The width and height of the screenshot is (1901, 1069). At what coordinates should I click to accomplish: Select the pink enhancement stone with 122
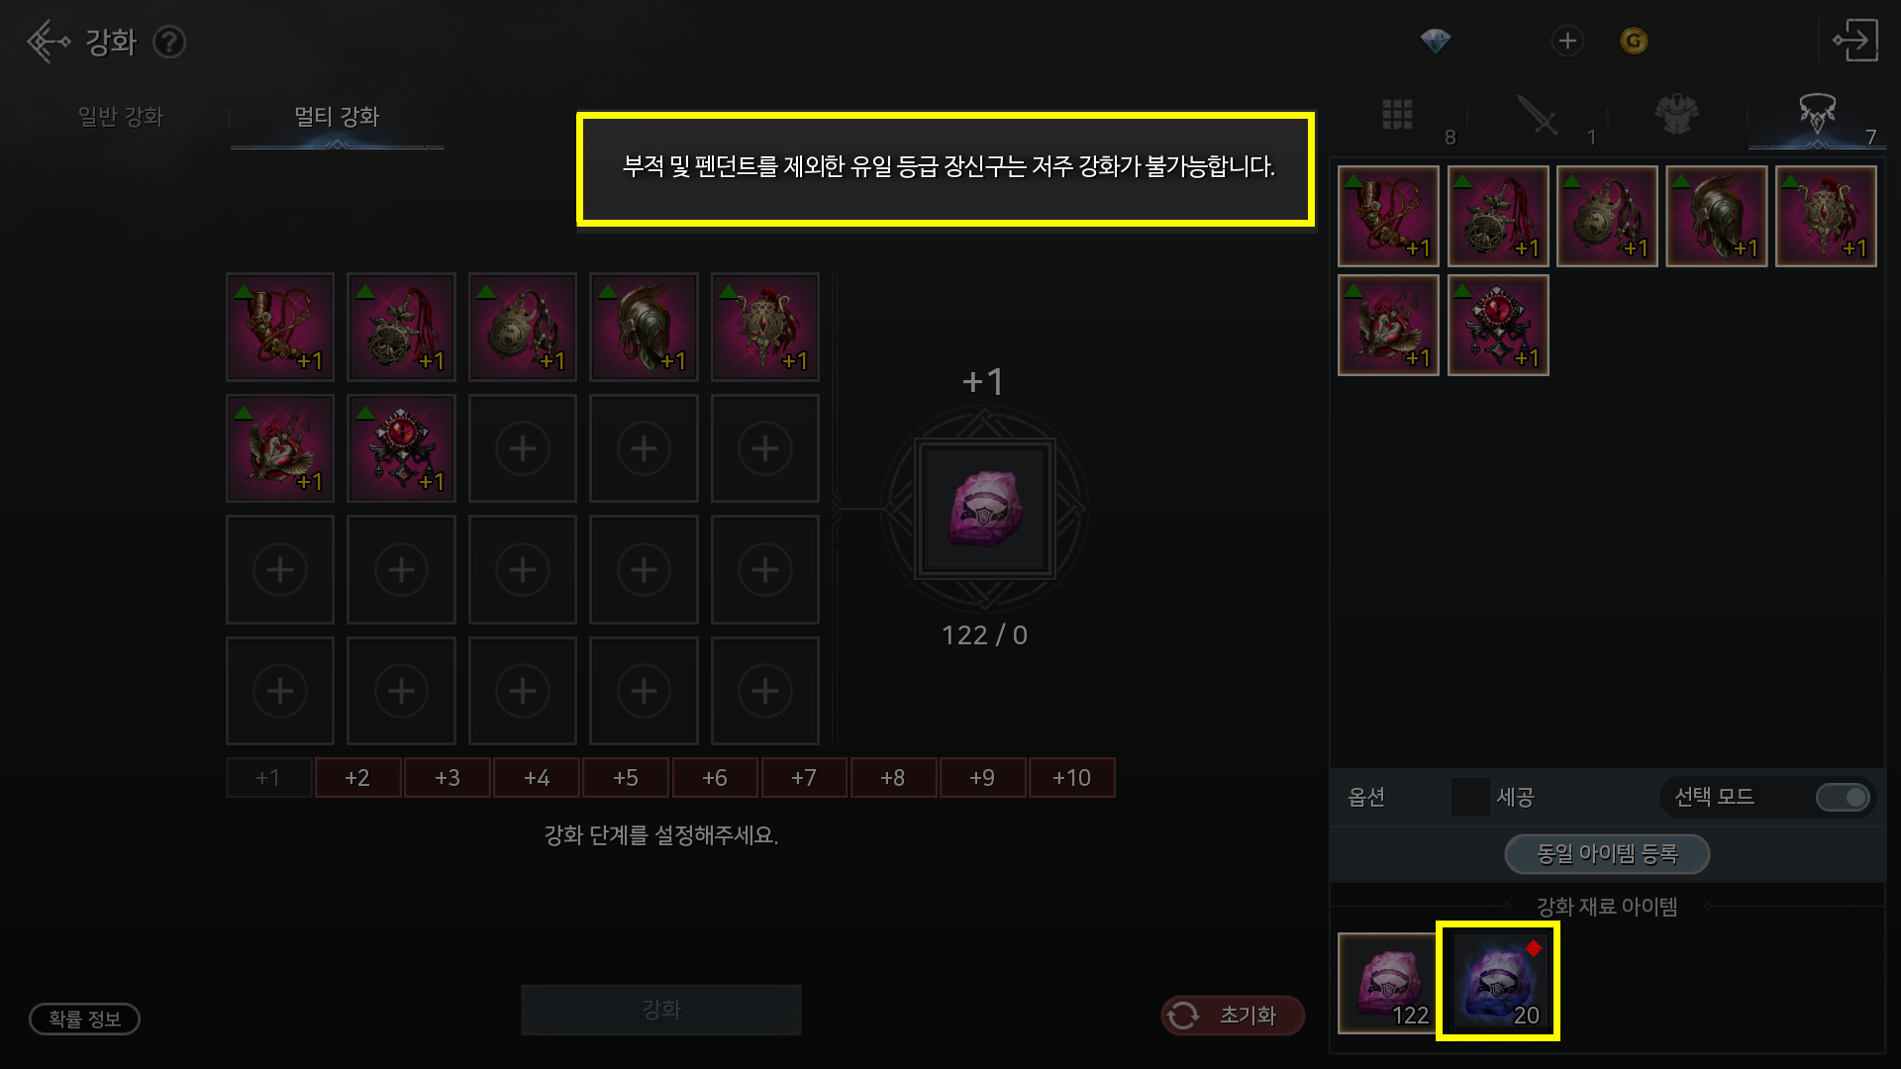[1387, 983]
